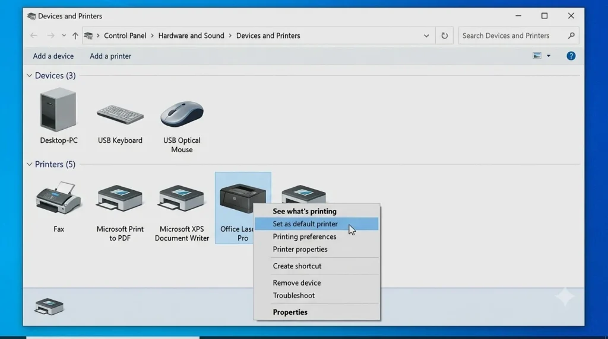Image resolution: width=608 pixels, height=339 pixels.
Task: Open Printer properties from context menu
Action: tap(316, 250)
